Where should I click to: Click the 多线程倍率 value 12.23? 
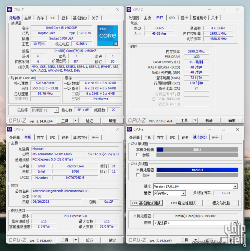pyautogui.click(x=226, y=193)
